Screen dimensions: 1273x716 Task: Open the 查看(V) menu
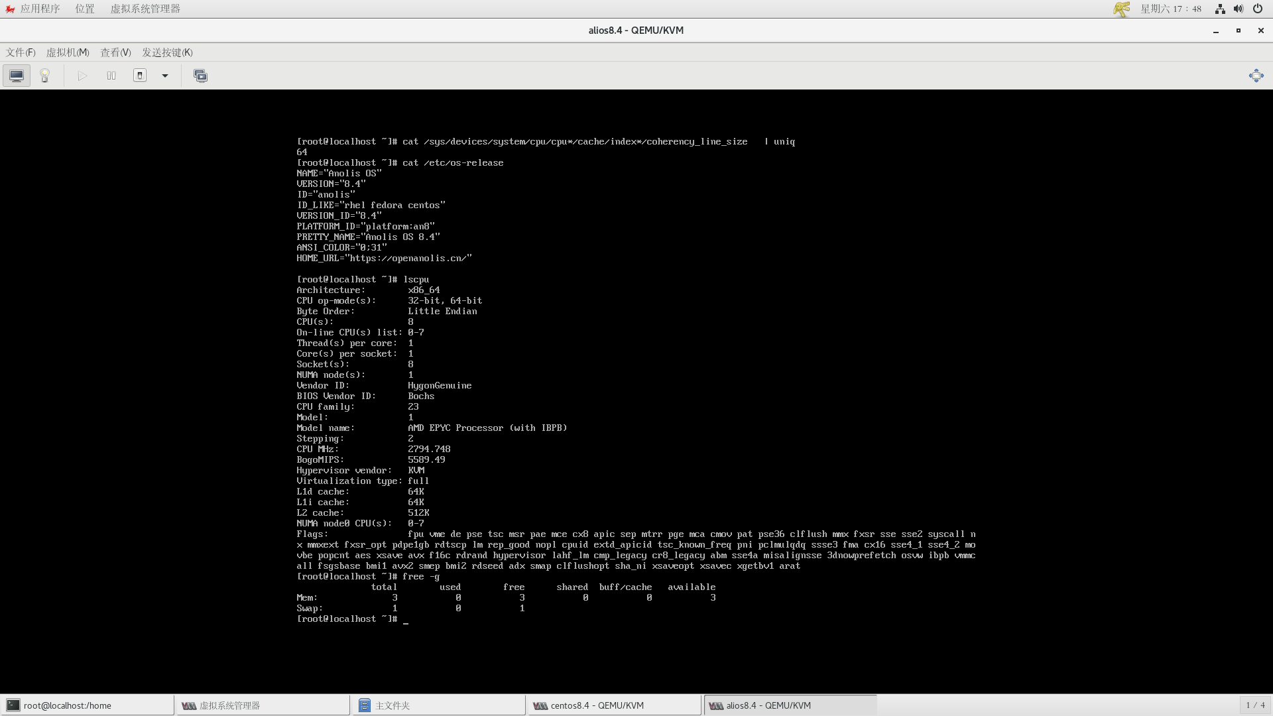[x=115, y=52]
